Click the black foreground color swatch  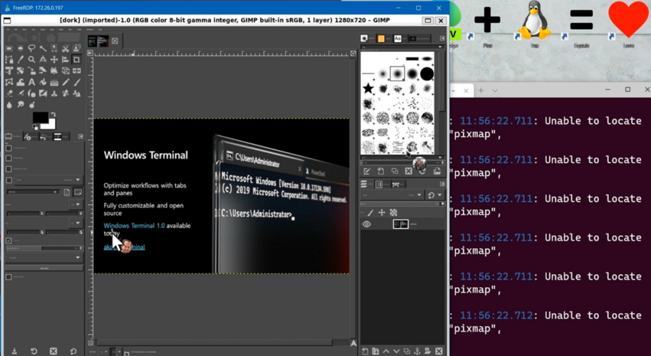pyautogui.click(x=40, y=117)
